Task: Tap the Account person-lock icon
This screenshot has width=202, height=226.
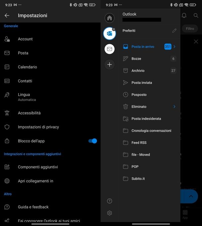Action: coord(7,39)
